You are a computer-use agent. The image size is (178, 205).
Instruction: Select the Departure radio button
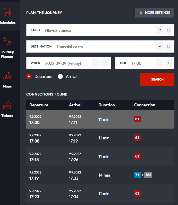click(x=29, y=76)
